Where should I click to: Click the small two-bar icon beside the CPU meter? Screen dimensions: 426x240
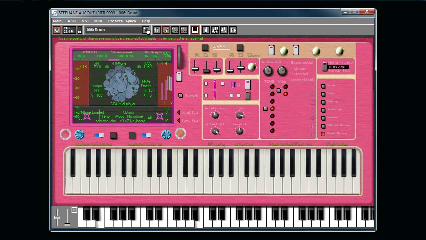click(x=80, y=30)
